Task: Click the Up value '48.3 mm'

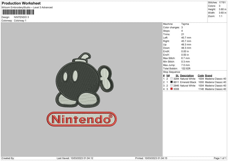Action: coord(186,44)
